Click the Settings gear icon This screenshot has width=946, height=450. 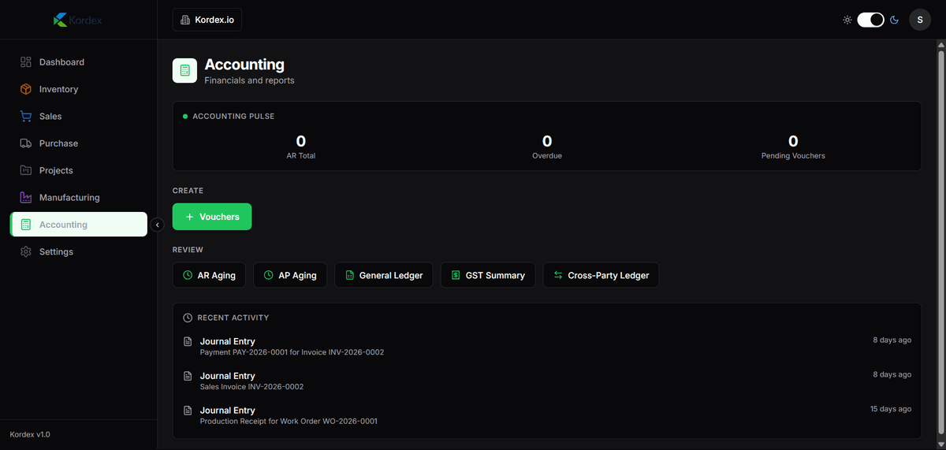click(x=25, y=252)
